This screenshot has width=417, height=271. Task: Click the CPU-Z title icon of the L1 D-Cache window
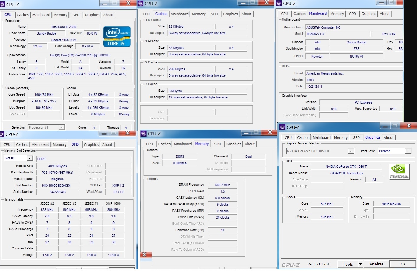(140, 4)
